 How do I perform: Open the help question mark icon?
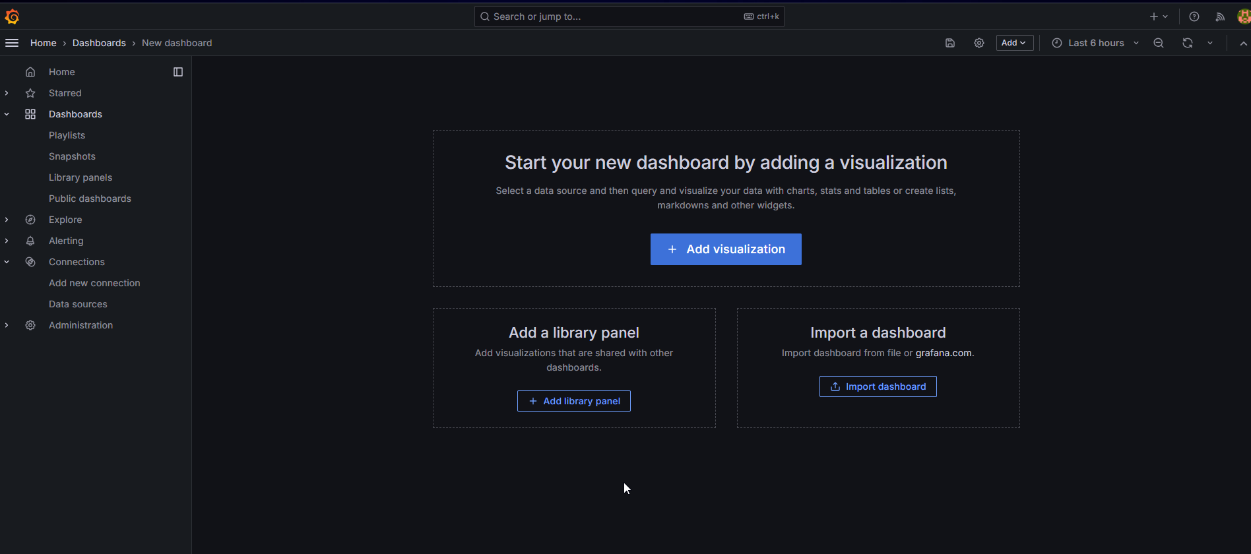(1194, 16)
